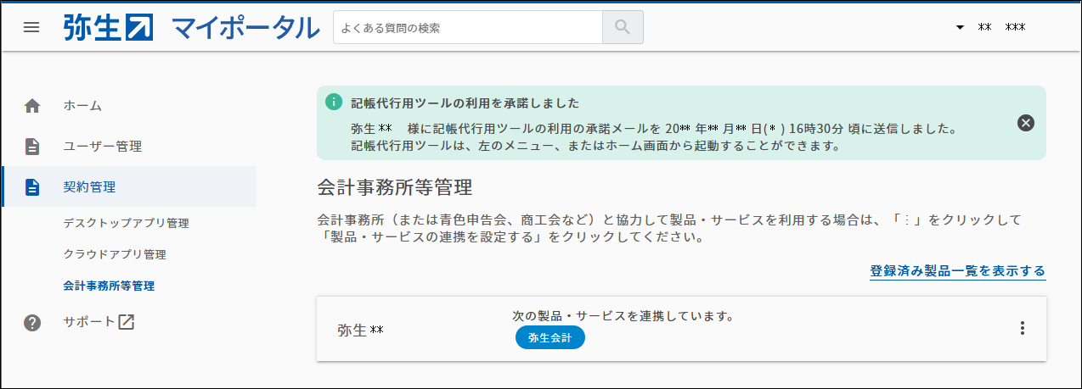Open クラウドアプリ管理 submenu item

tap(115, 255)
